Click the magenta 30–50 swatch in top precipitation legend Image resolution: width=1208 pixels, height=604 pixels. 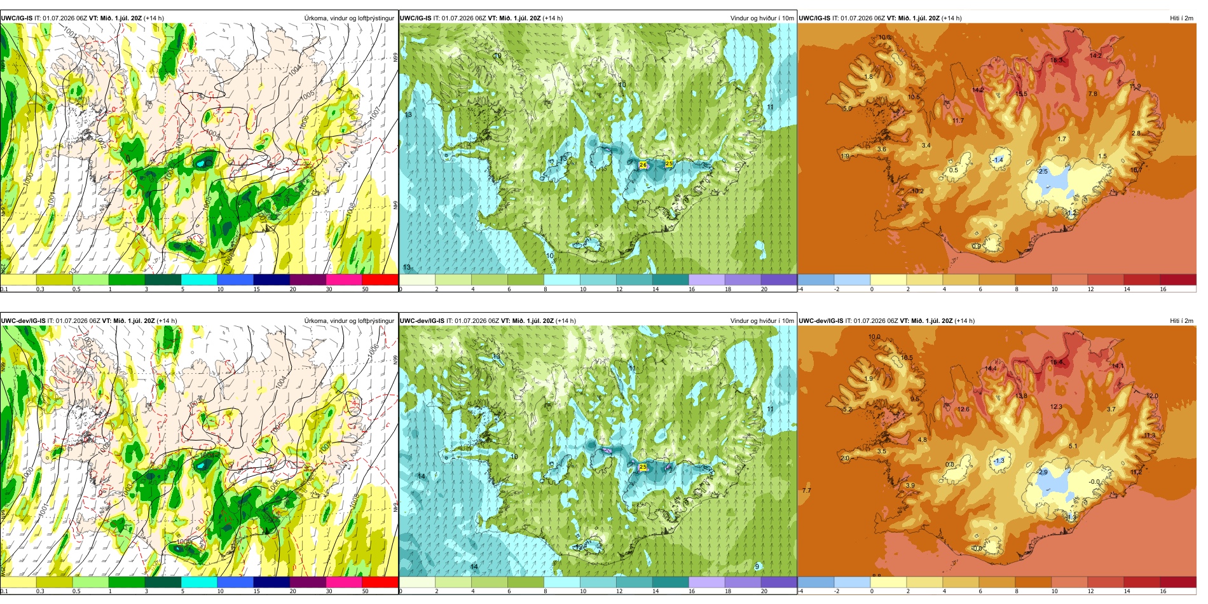point(344,280)
